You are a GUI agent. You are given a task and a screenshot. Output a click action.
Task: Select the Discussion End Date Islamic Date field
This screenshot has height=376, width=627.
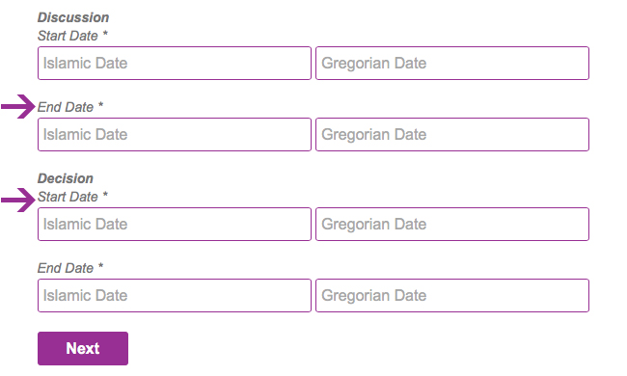pos(175,135)
